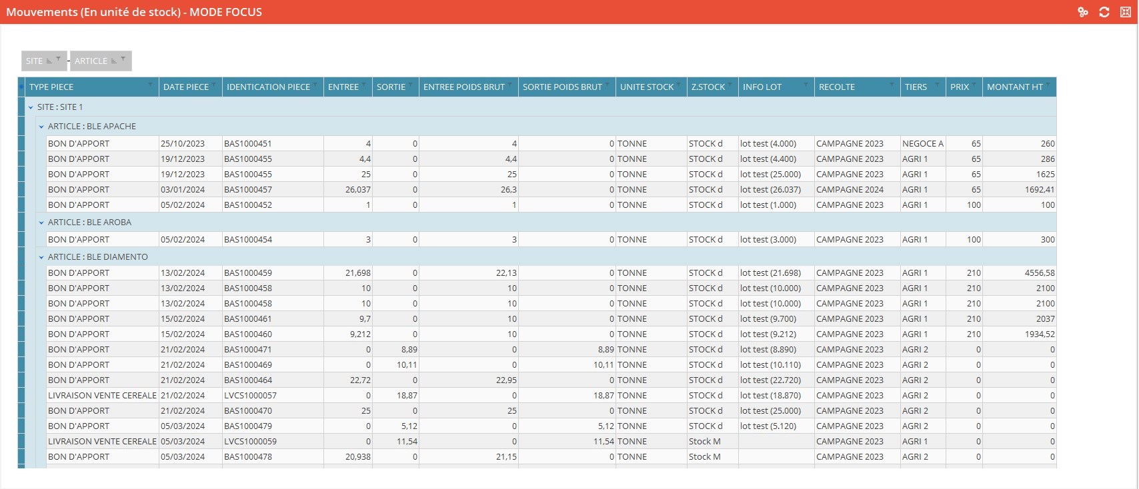Open filter on RECOLTE column

coord(892,85)
